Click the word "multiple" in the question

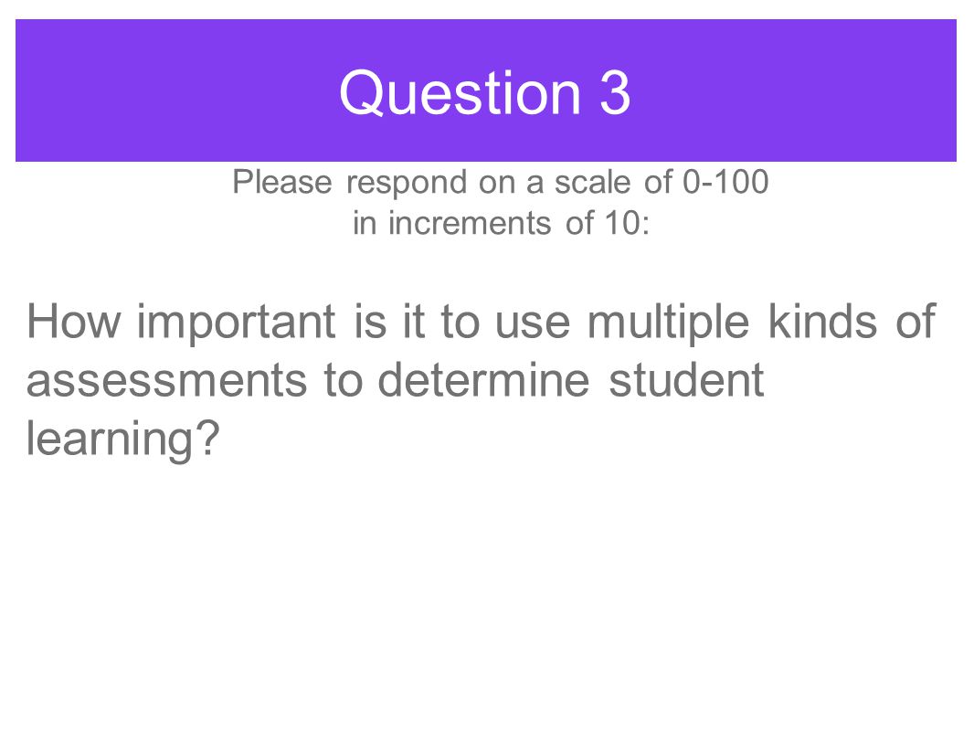pyautogui.click(x=668, y=323)
